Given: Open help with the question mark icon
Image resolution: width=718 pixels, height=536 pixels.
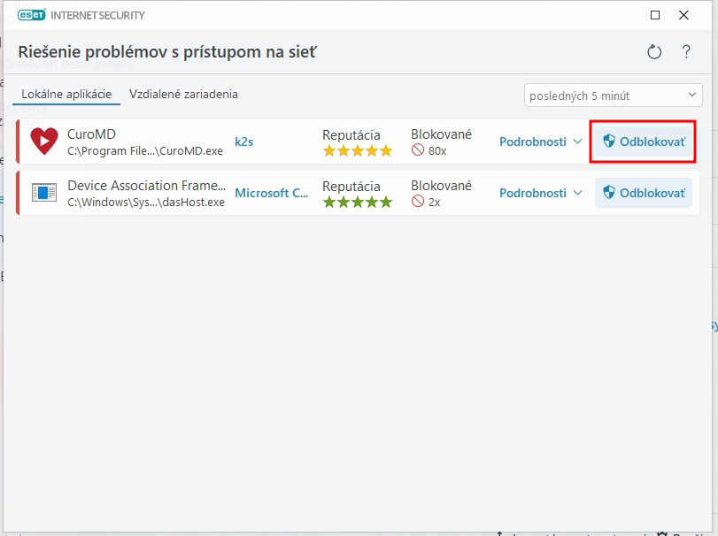Looking at the screenshot, I should tap(686, 51).
